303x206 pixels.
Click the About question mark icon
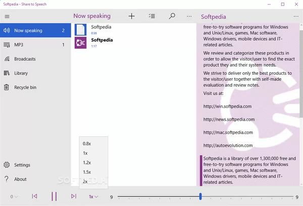(7, 179)
